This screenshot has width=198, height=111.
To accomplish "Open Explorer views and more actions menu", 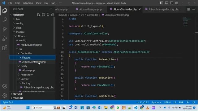I will click(x=51, y=9).
